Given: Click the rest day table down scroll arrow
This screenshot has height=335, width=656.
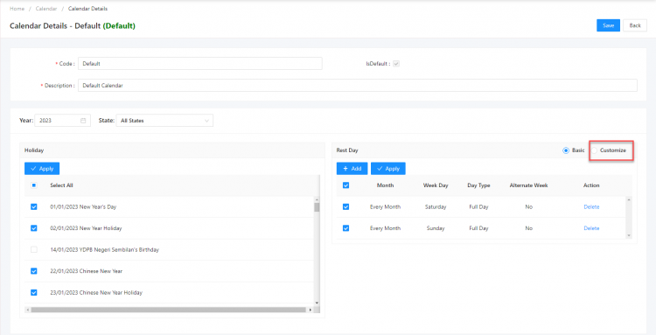Looking at the screenshot, I should (x=628, y=236).
